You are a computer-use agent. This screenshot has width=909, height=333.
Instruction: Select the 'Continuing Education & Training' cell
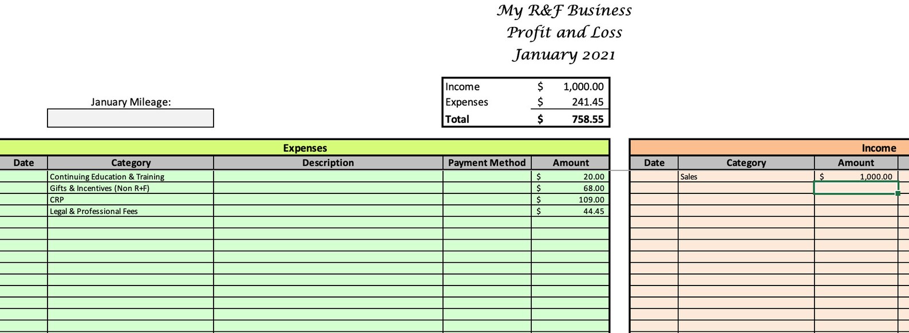pos(131,177)
